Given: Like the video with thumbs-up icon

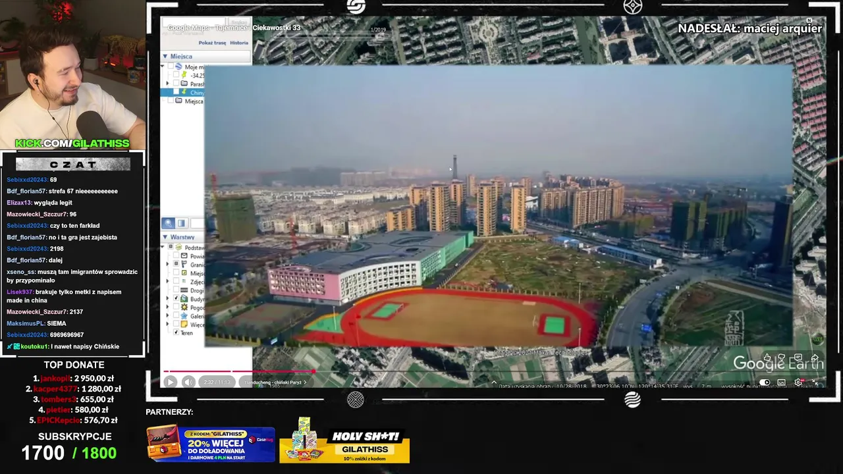Looking at the screenshot, I should [x=767, y=357].
